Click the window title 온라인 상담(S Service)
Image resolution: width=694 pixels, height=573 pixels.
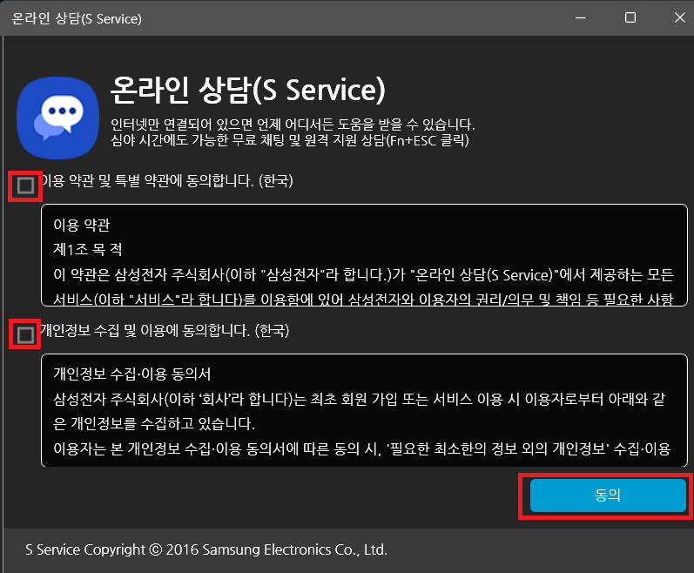77,19
